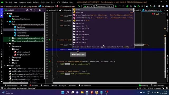Open the Gradle right sidebar tab
The image size is (169, 95).
pyautogui.click(x=167, y=13)
